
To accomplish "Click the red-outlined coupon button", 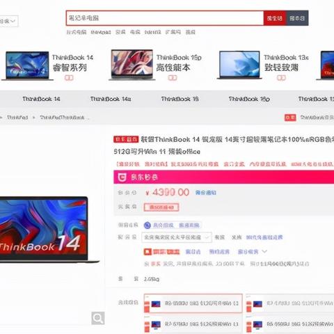I will point(161,207).
